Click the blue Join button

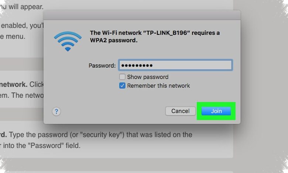pos(216,111)
